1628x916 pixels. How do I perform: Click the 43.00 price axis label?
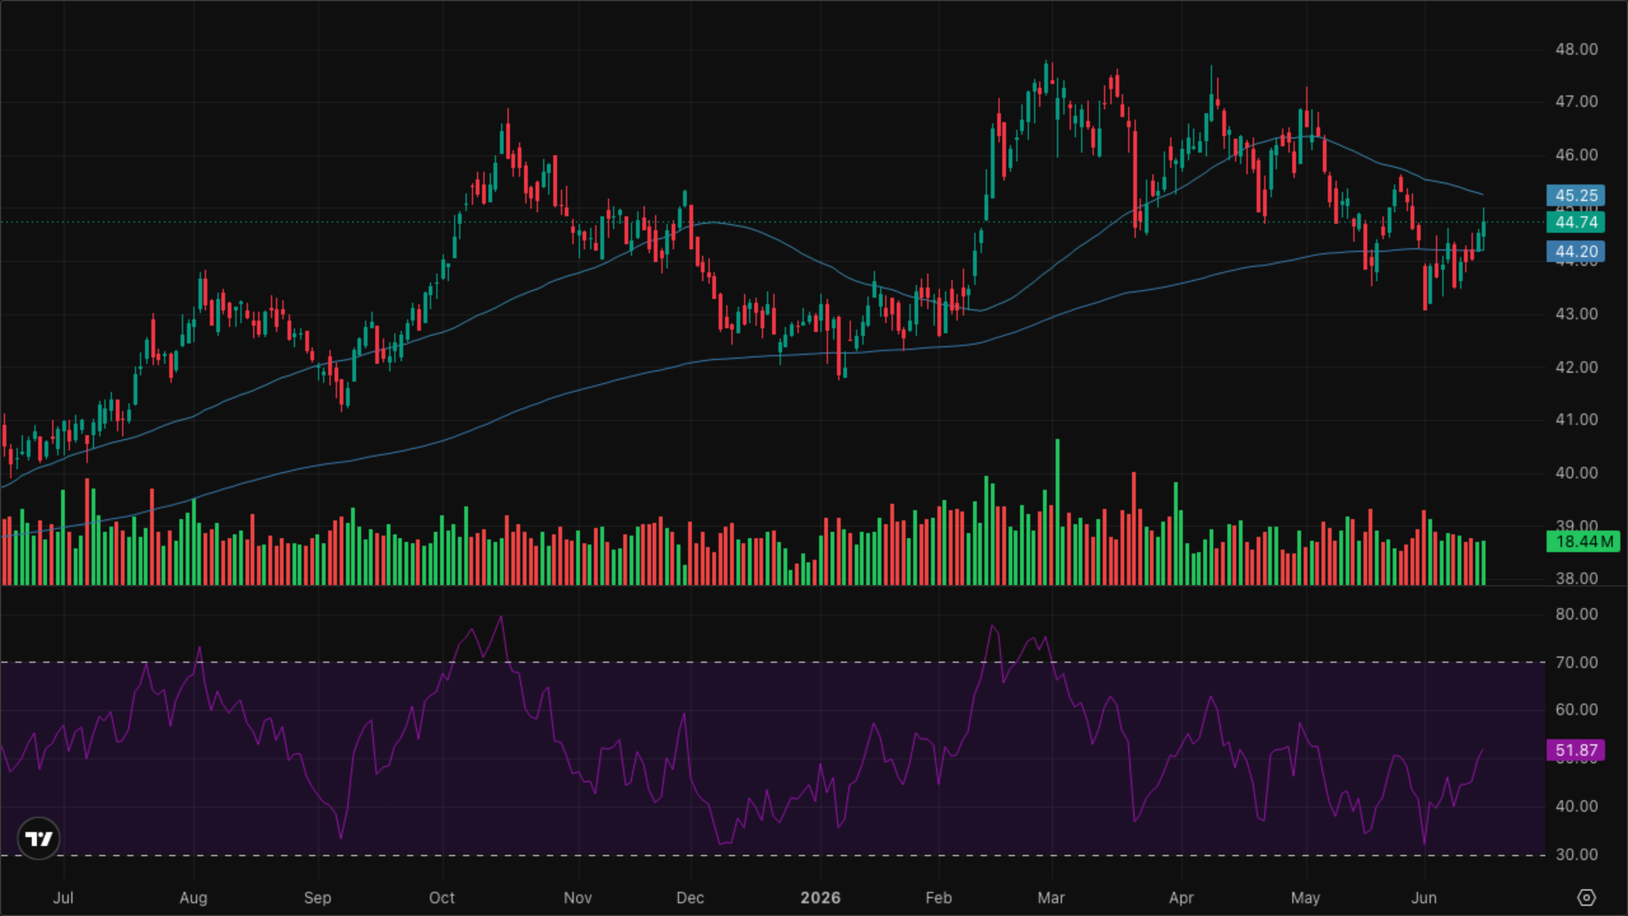1576,314
